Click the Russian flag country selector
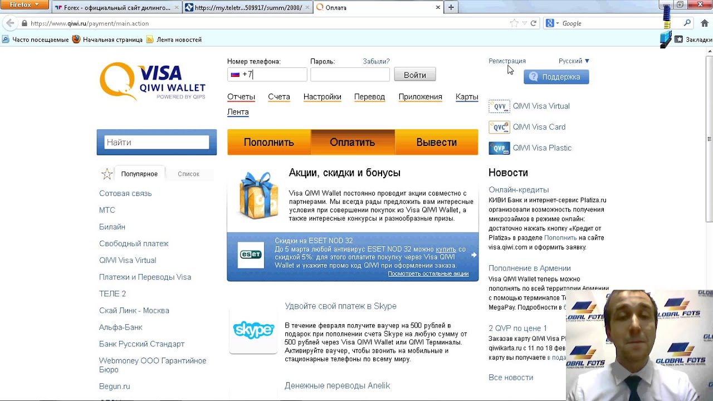This screenshot has width=713, height=401. click(235, 74)
